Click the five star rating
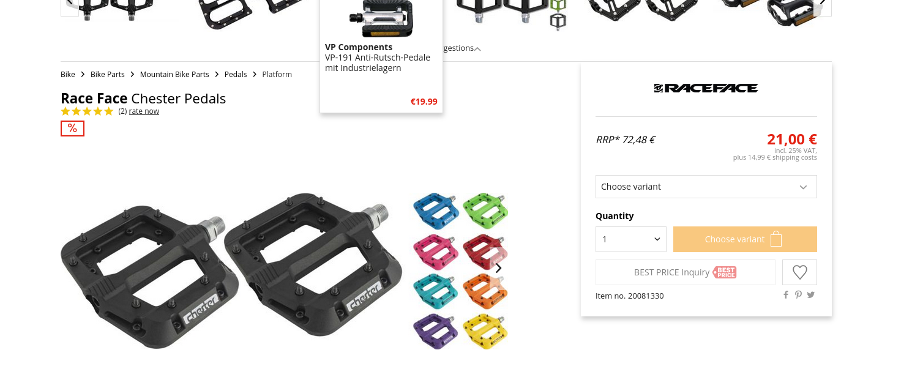The width and height of the screenshot is (923, 369). 87,111
